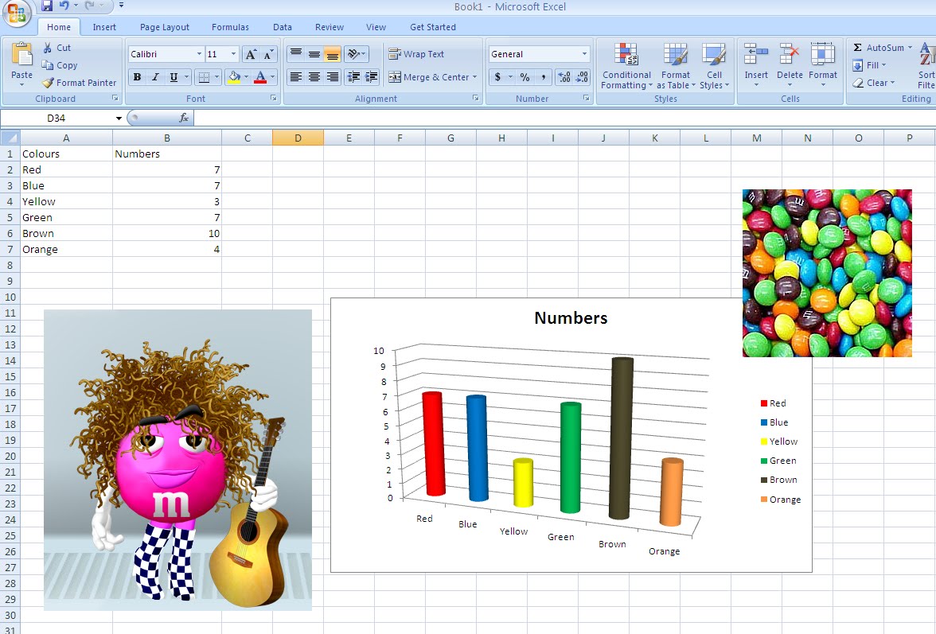Apply Comma Style number format
The height and width of the screenshot is (634, 936).
coord(543,77)
